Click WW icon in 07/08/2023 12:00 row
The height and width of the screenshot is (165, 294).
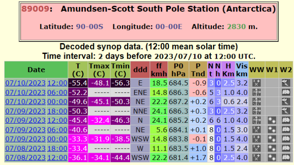tap(257, 157)
